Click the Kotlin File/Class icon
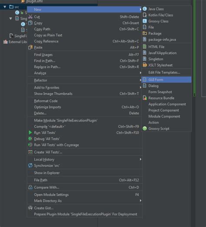 point(145,15)
